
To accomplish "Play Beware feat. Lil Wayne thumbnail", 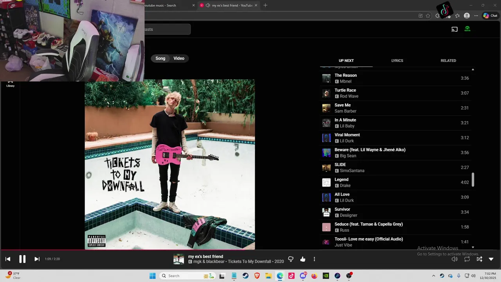I will click(326, 153).
